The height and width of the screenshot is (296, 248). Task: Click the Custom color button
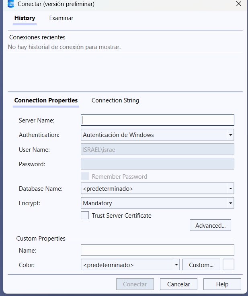point(201,265)
